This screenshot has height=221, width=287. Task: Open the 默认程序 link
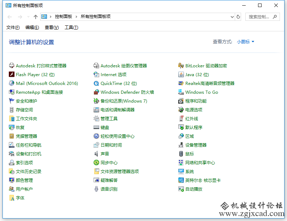[194, 127]
